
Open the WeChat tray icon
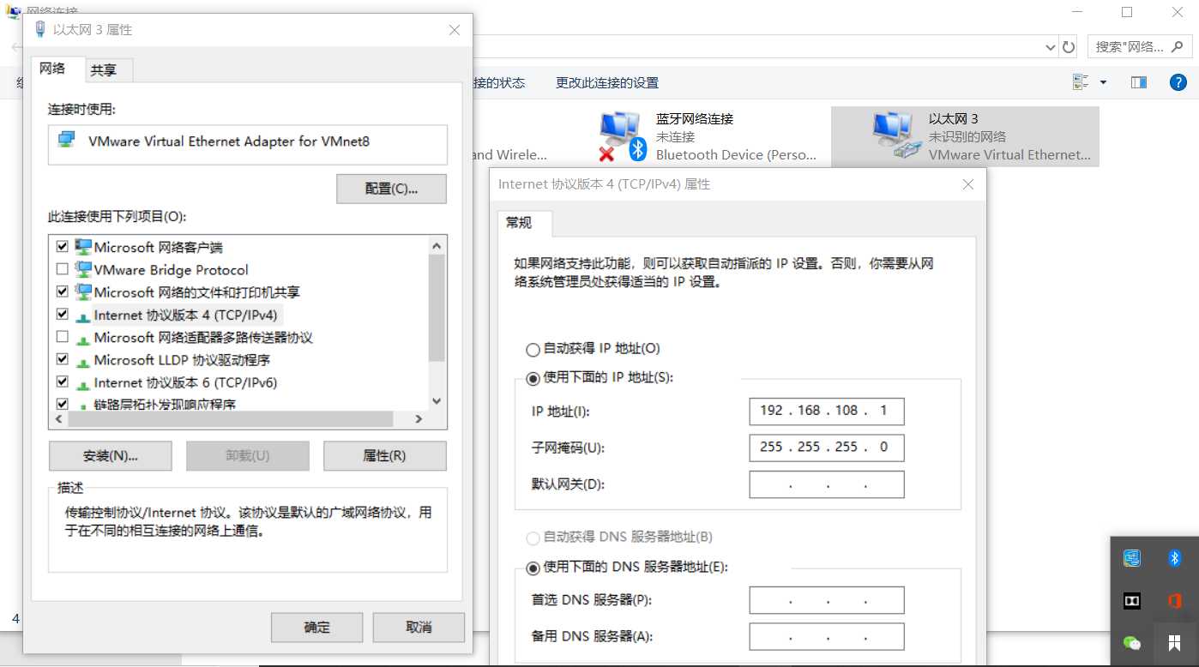pos(1132,643)
